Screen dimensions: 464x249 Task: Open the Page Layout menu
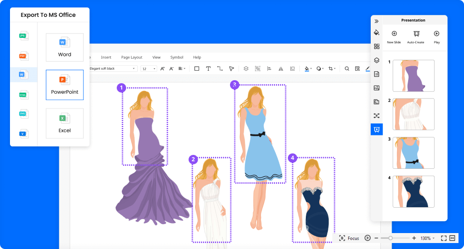(132, 57)
